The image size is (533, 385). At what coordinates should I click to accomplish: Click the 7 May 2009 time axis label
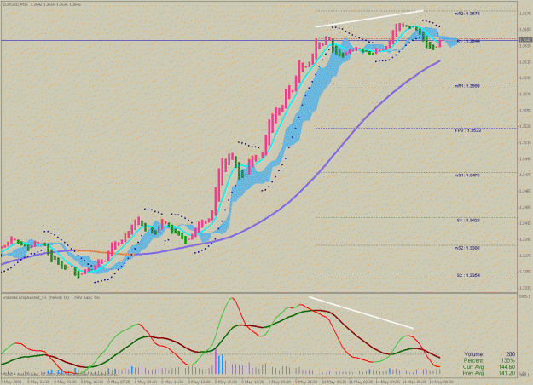click(x=10, y=382)
